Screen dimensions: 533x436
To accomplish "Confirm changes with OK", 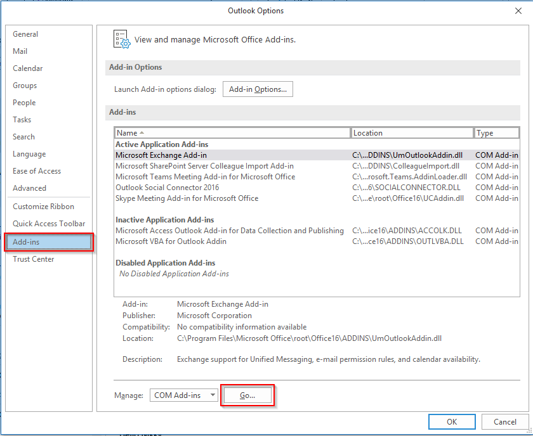I will tap(452, 421).
